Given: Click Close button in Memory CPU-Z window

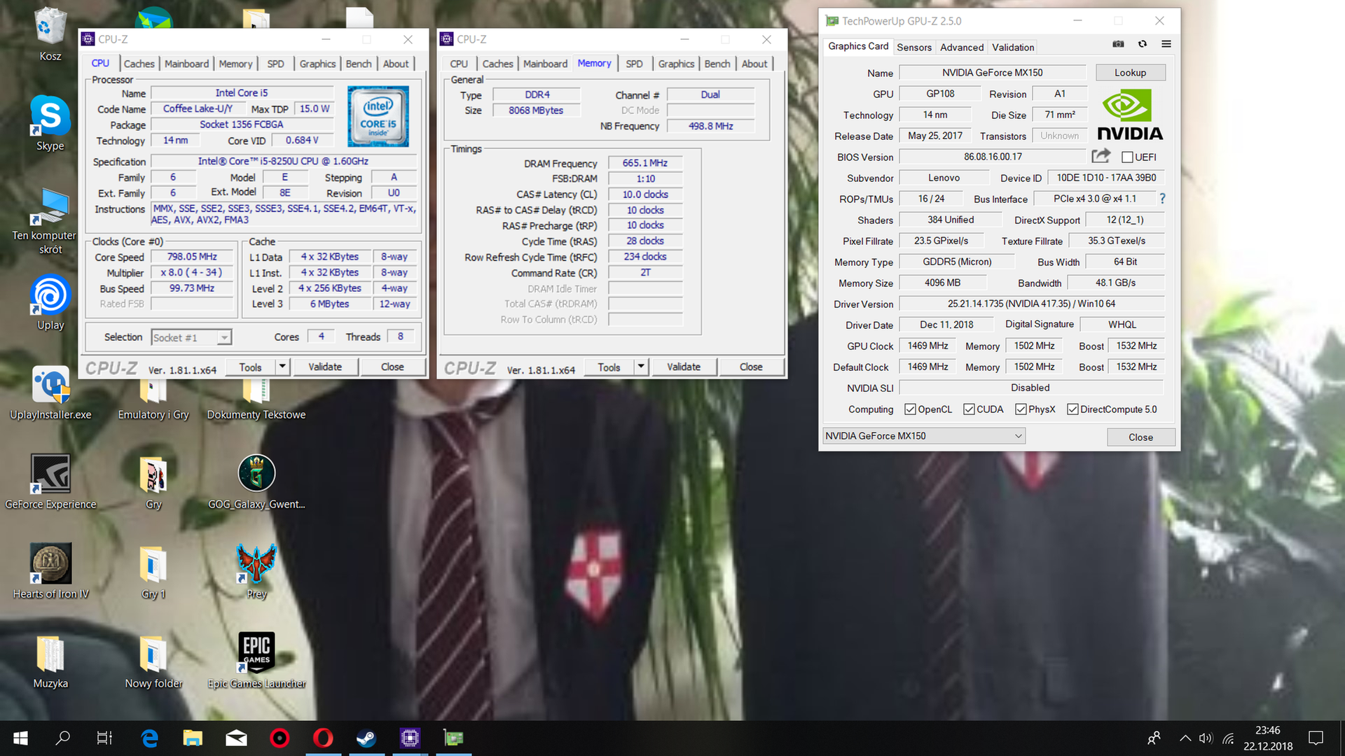Looking at the screenshot, I should (x=751, y=367).
